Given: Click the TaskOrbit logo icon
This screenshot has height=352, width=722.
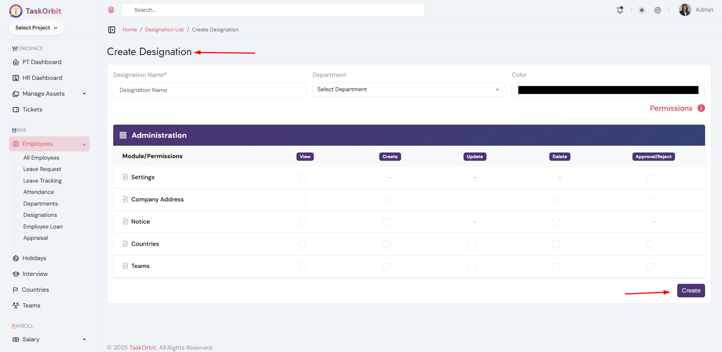Looking at the screenshot, I should click(x=16, y=11).
